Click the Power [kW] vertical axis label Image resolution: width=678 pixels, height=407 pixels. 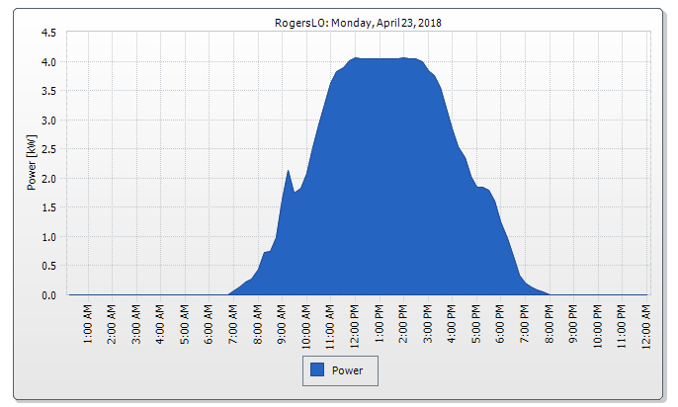(31, 163)
